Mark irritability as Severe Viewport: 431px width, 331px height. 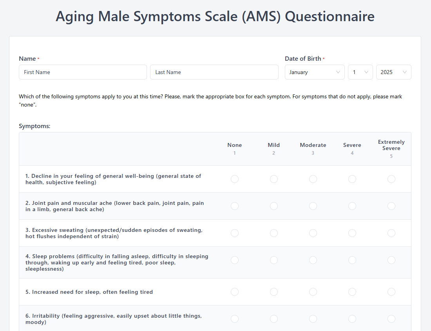tap(352, 319)
